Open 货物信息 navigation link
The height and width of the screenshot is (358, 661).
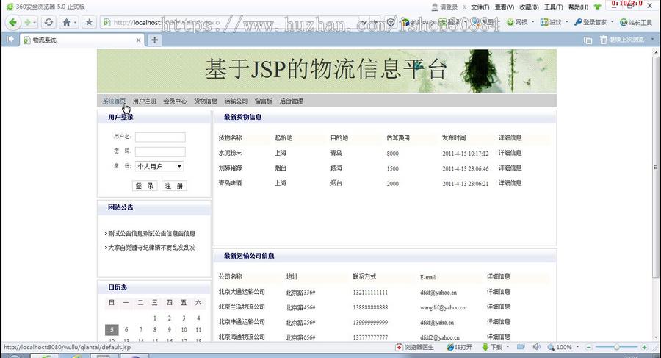coord(206,101)
